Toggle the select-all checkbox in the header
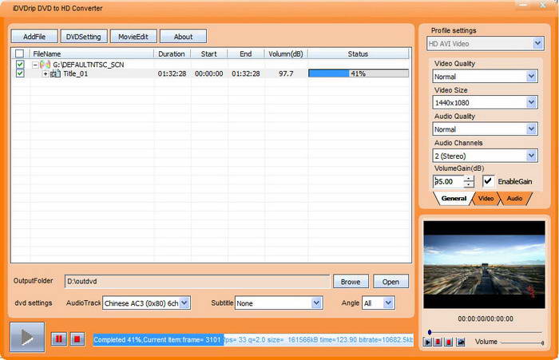 [20, 53]
